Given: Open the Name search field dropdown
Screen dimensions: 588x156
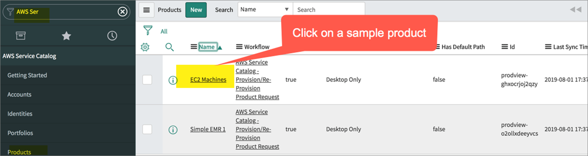Looking at the screenshot, I should click(265, 10).
